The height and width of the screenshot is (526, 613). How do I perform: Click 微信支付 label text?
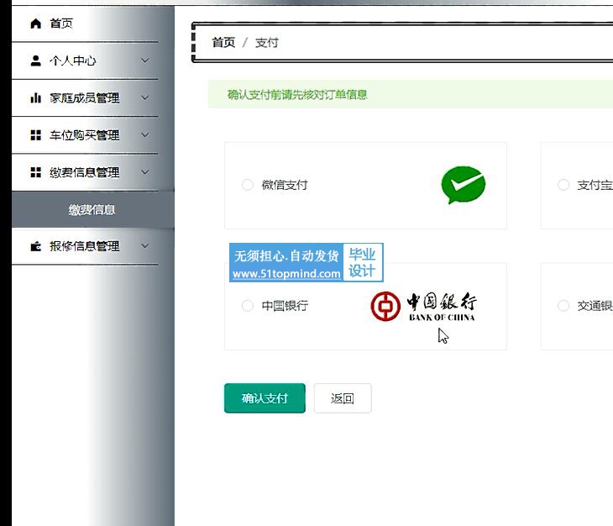click(x=285, y=185)
